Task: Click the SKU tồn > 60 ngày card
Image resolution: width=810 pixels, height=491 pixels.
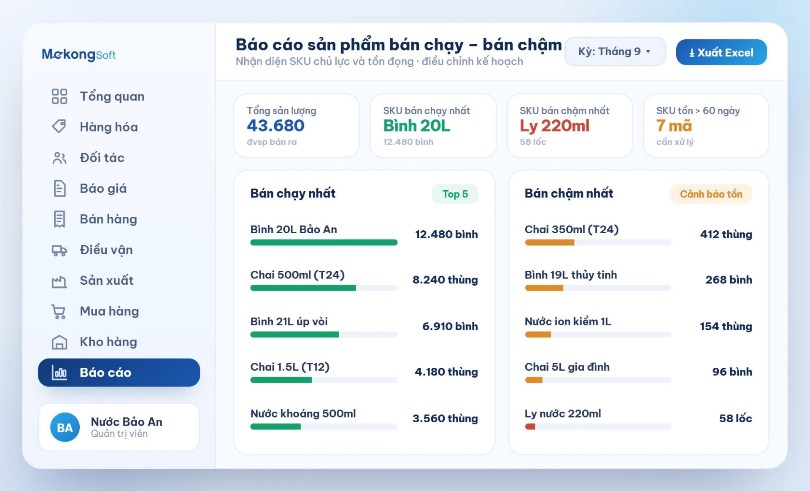Action: coord(706,126)
